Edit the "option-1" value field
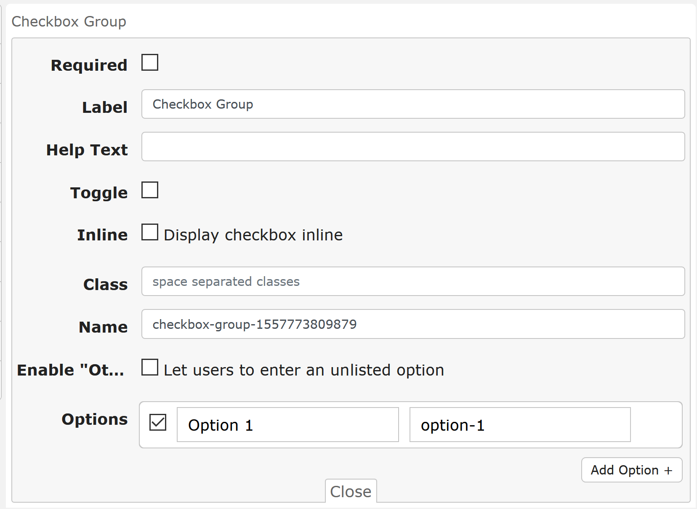The image size is (697, 509). pyautogui.click(x=520, y=425)
